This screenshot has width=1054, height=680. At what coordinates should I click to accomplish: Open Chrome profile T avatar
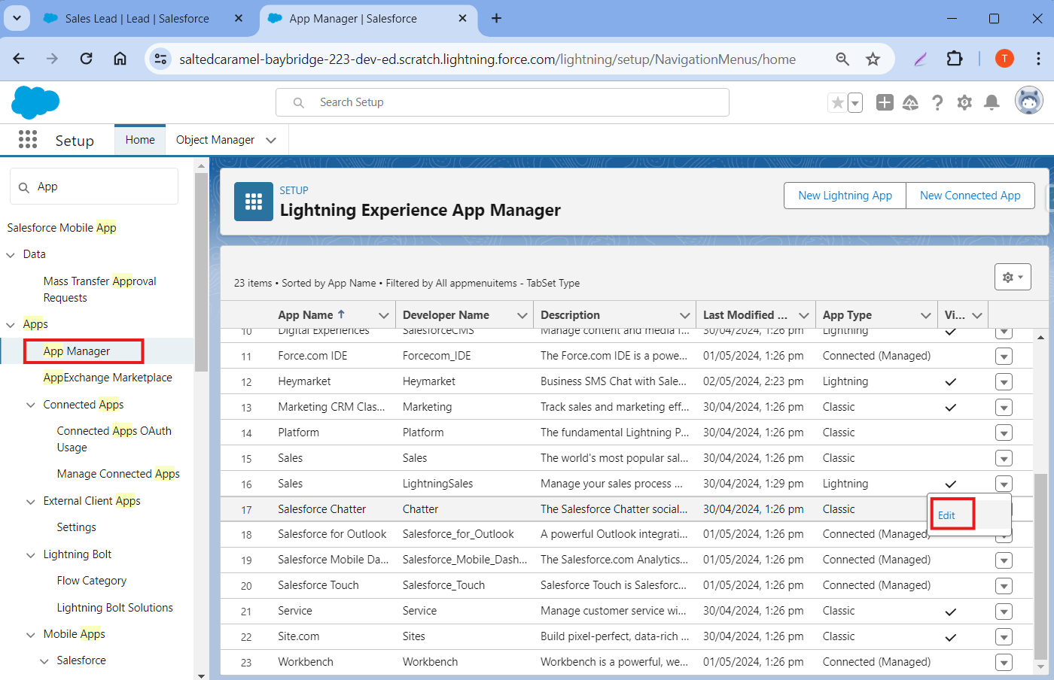tap(1004, 59)
